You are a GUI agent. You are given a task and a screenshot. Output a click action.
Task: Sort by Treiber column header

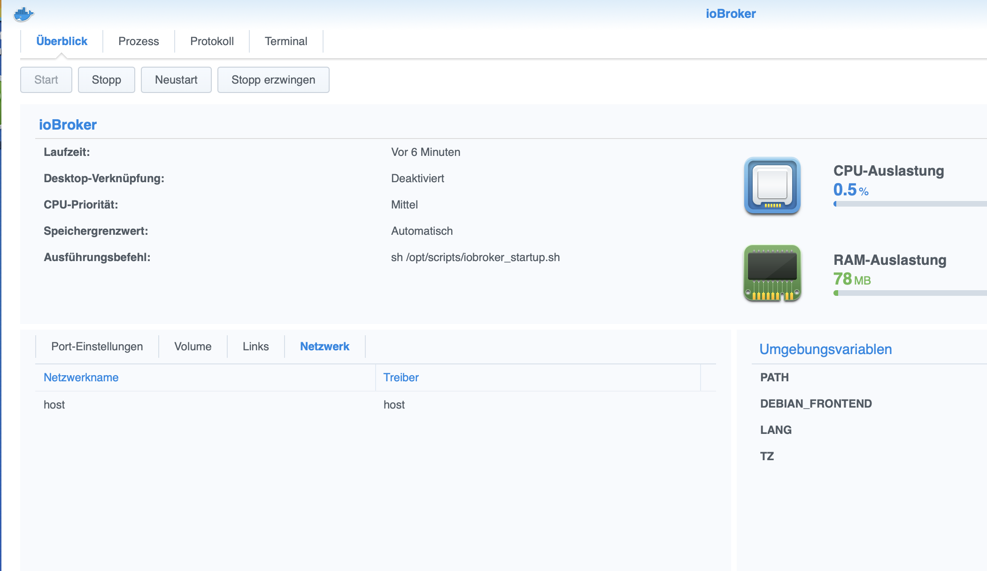(401, 378)
